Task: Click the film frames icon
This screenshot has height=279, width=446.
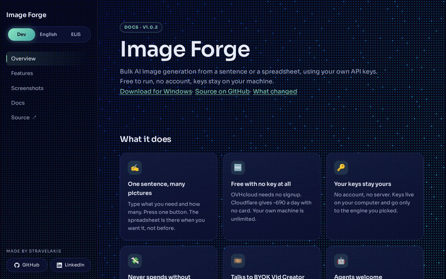Action: (238, 261)
